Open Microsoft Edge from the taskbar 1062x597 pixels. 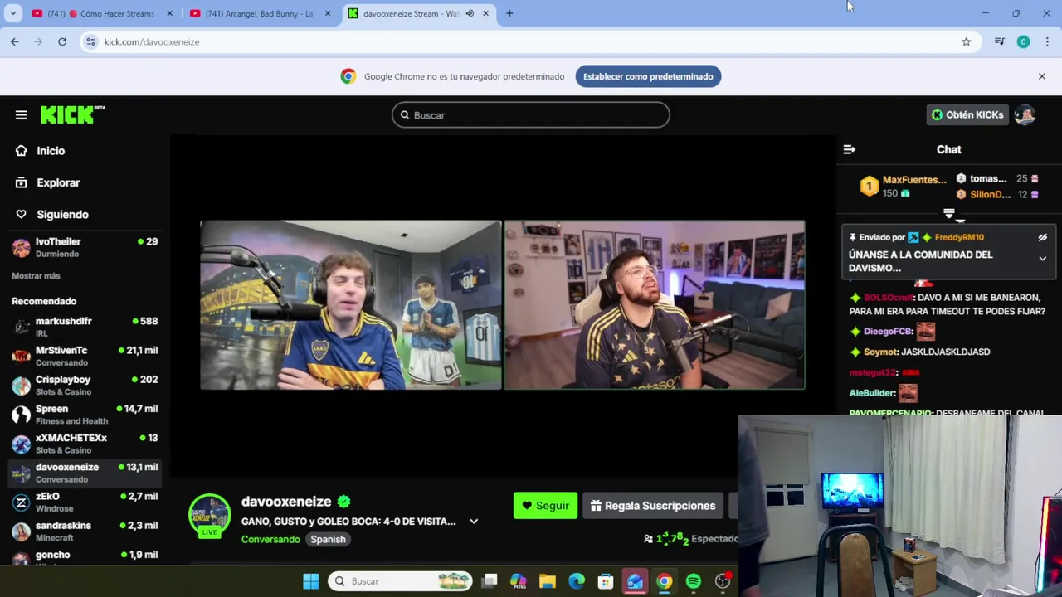click(577, 581)
